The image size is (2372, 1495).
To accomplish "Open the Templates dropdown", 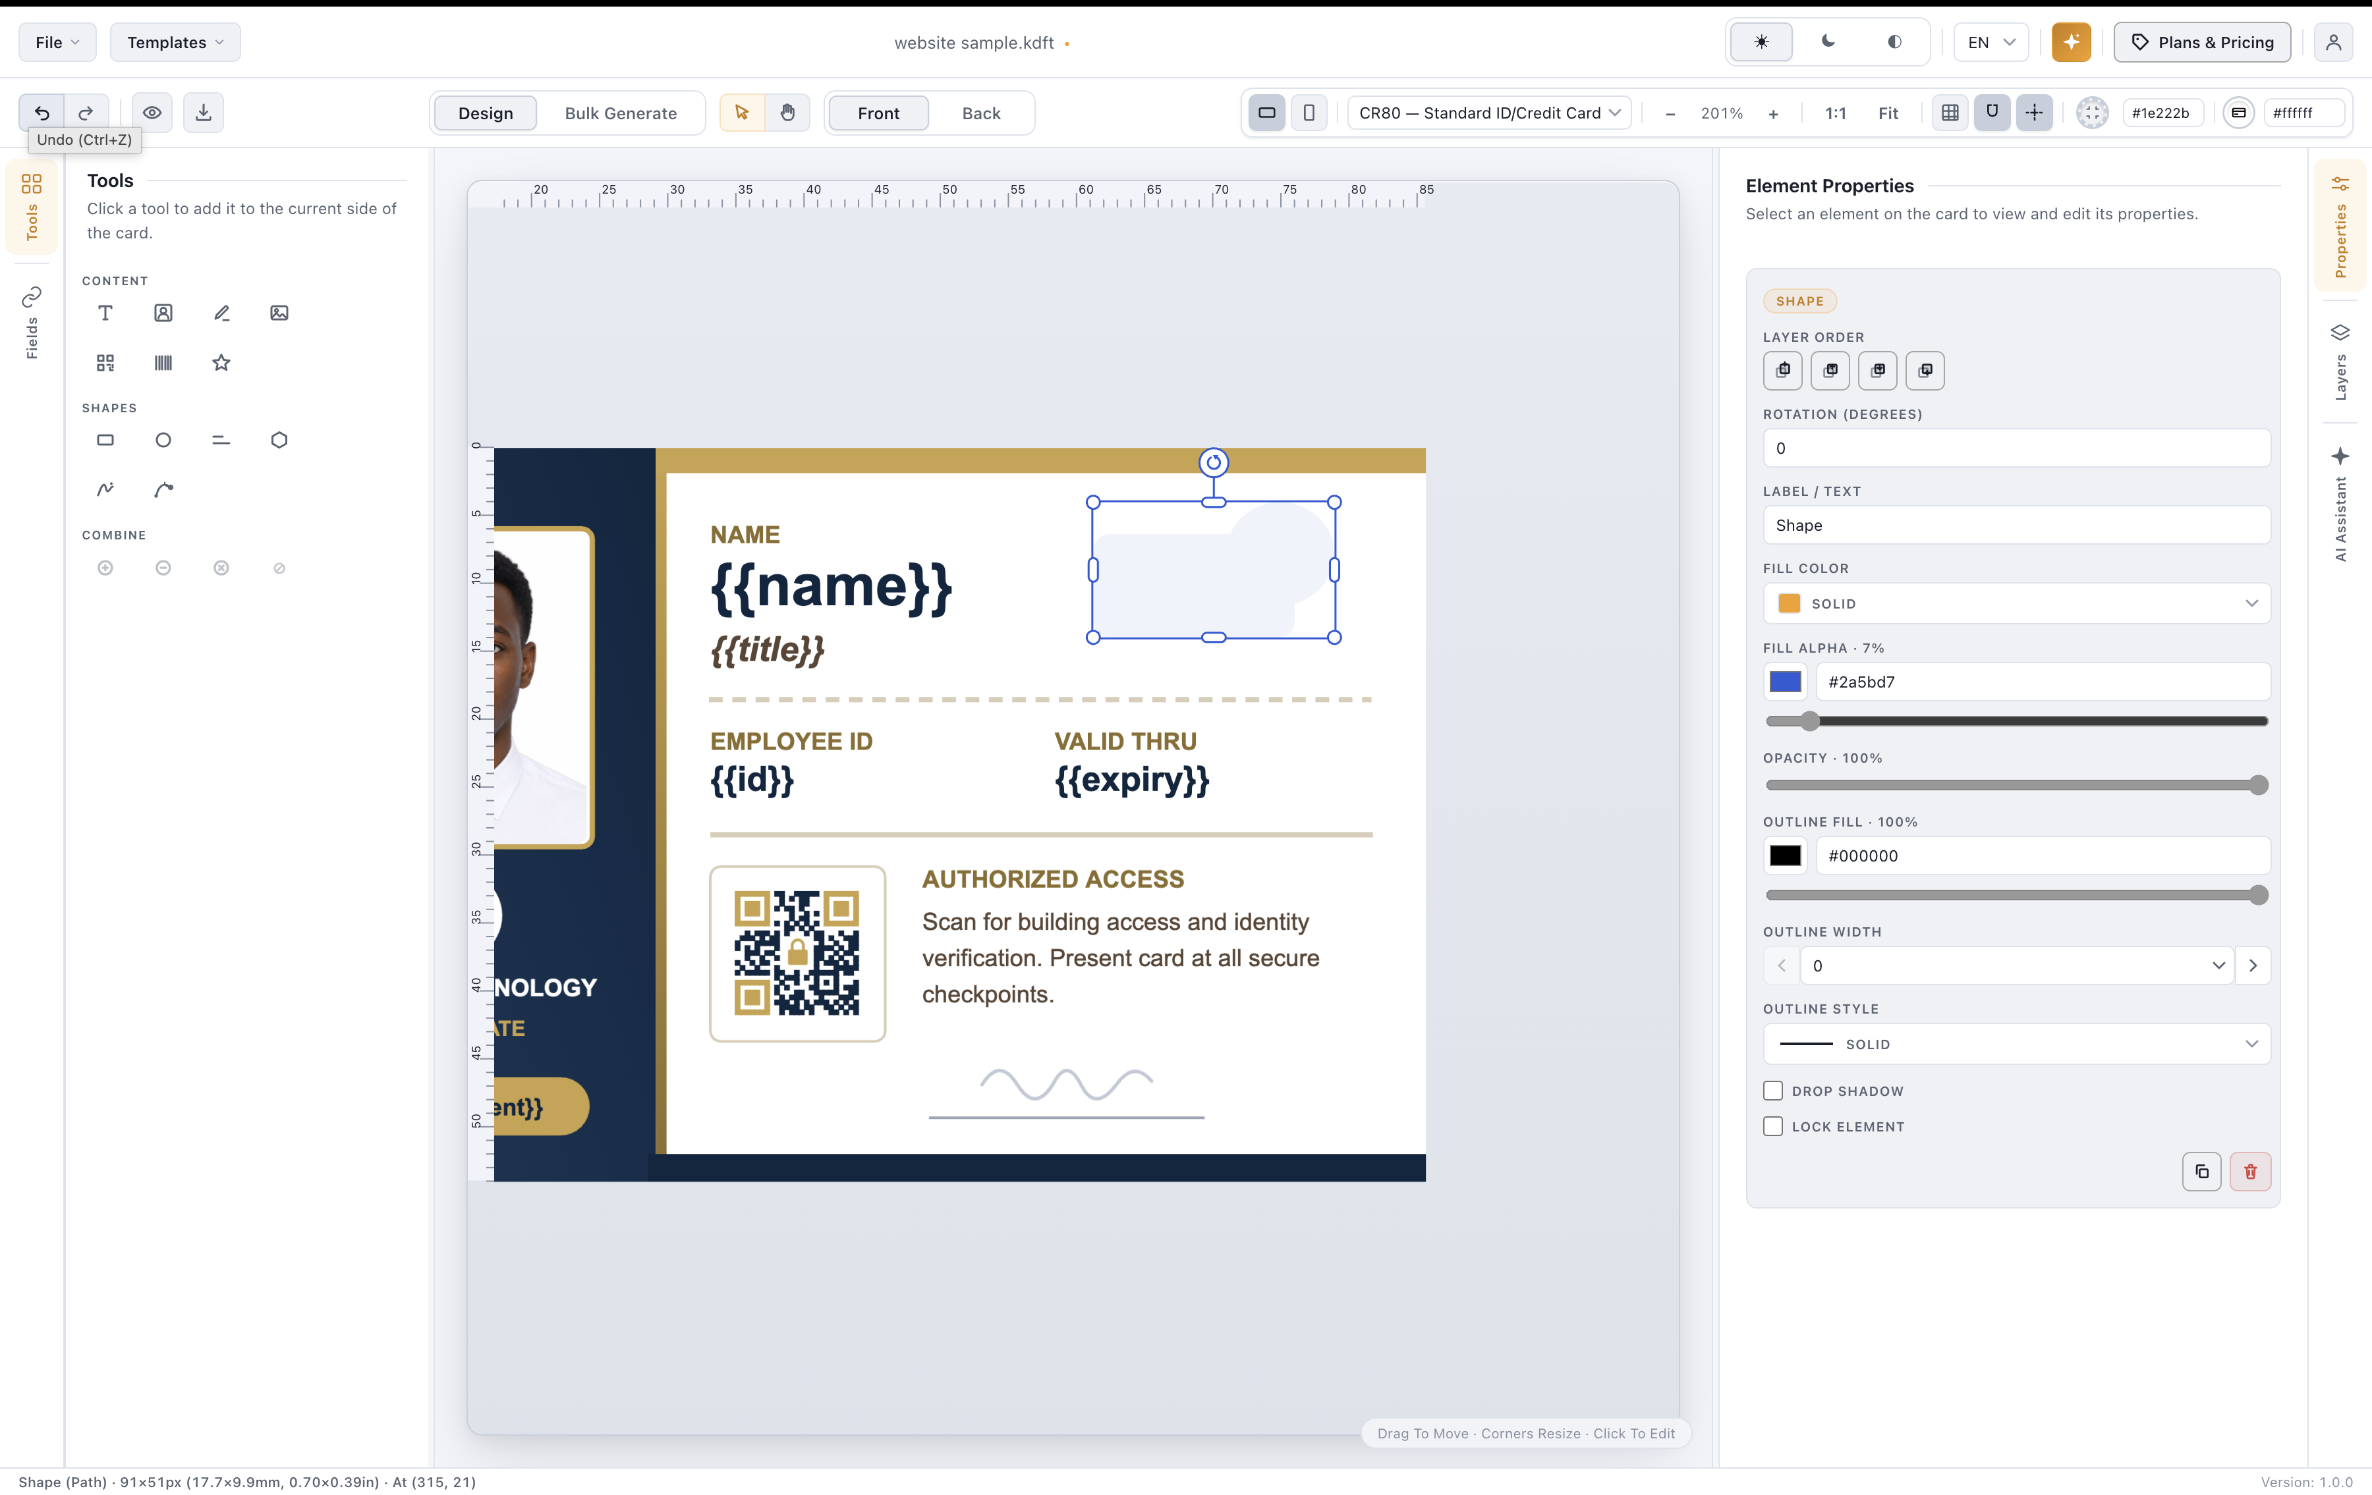I will [175, 42].
